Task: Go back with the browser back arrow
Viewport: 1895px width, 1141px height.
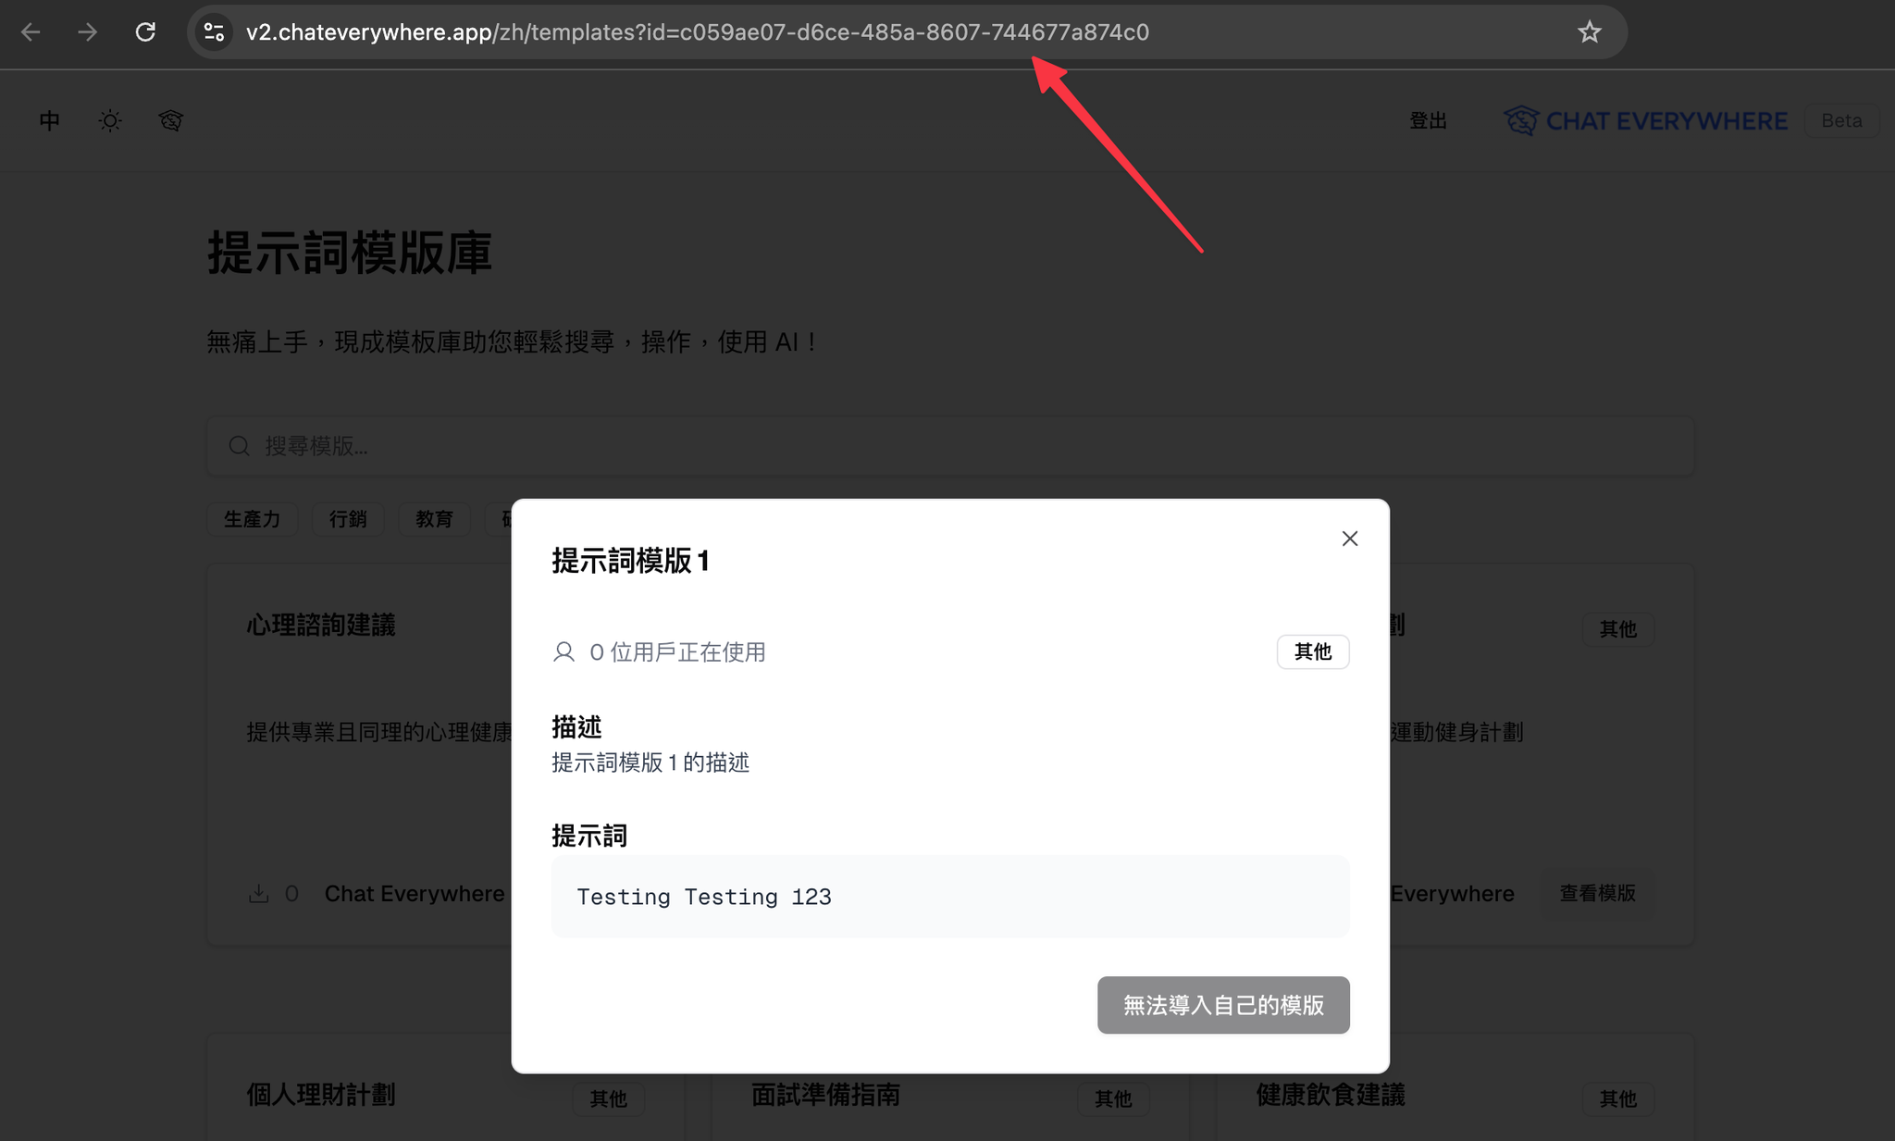Action: [31, 32]
